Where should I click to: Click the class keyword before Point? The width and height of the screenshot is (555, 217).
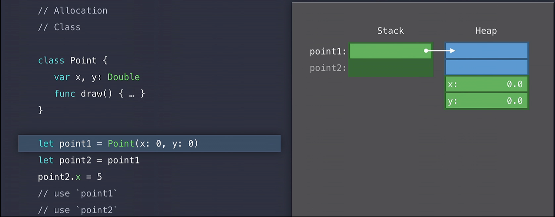51,60
